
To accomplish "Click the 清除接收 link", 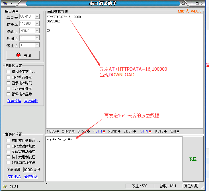I will tap(31, 101).
